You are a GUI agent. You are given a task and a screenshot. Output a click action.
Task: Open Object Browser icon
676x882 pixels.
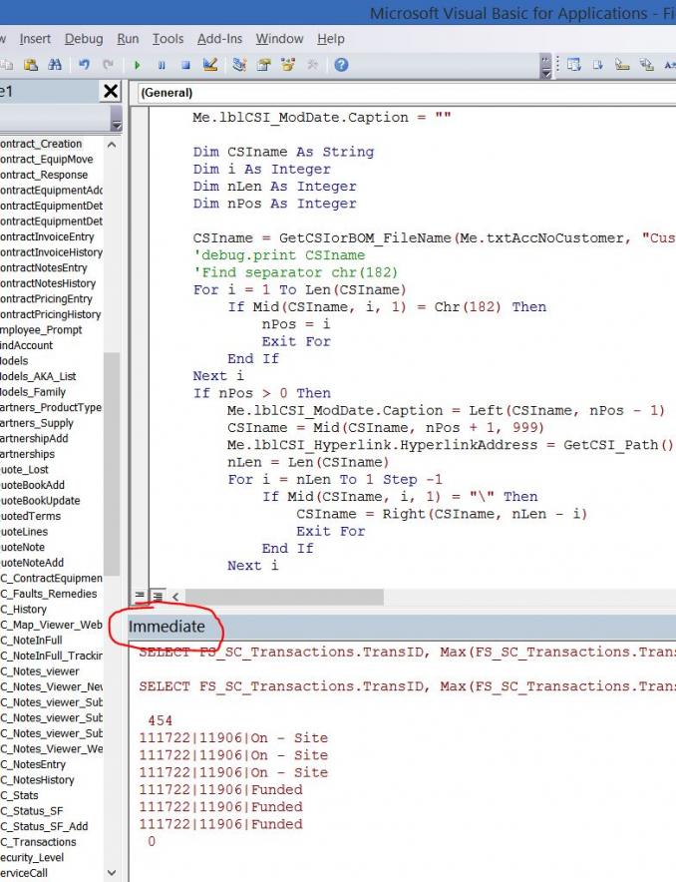[x=288, y=65]
